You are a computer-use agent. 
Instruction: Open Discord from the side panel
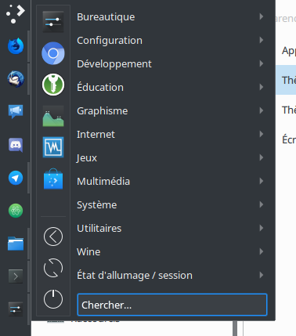click(16, 145)
